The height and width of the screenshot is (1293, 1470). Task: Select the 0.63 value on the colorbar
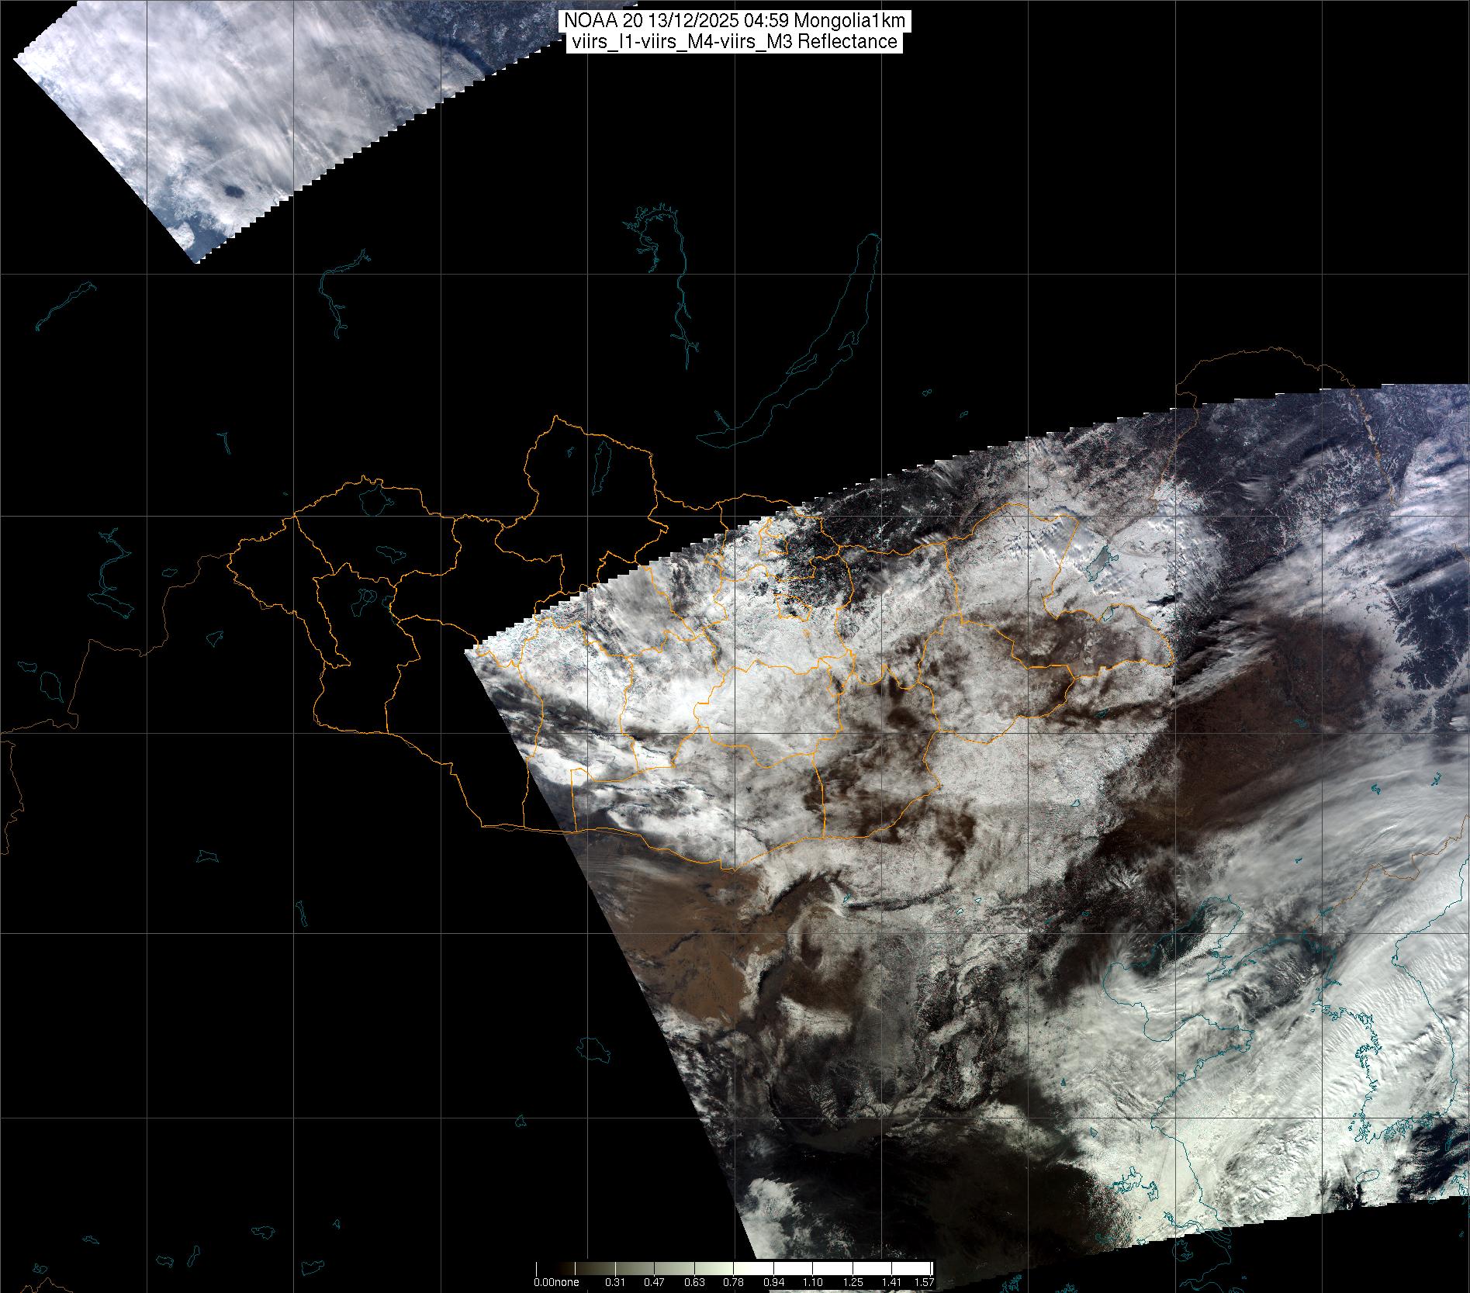point(693,1282)
